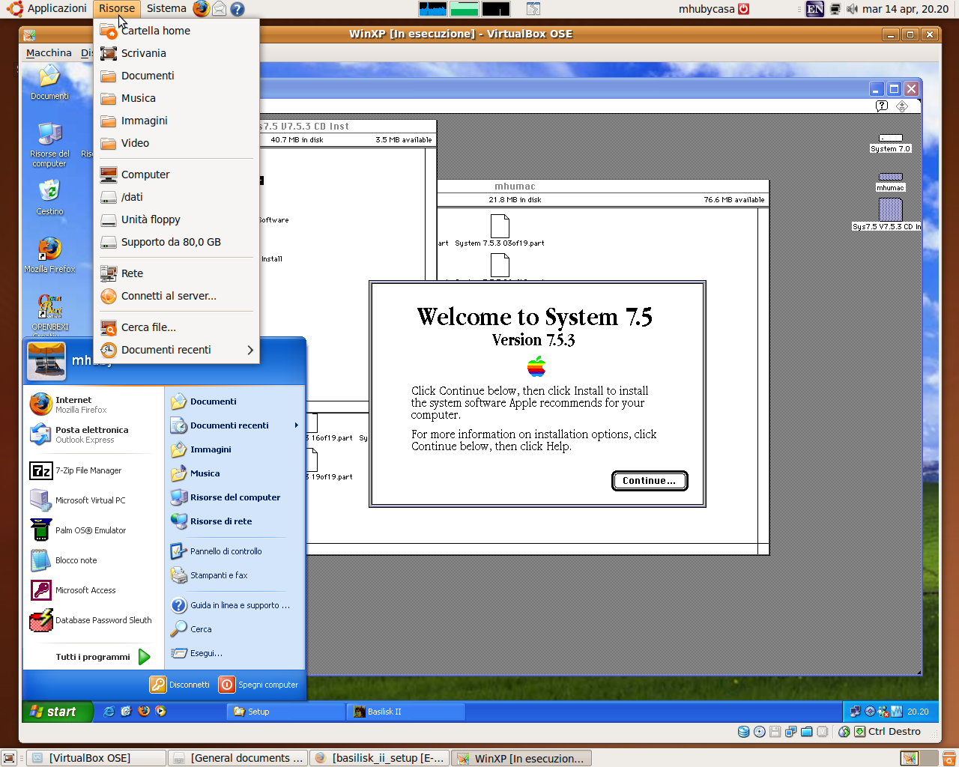Click the mhubycasa user switcher
This screenshot has width=959, height=767.
click(714, 9)
